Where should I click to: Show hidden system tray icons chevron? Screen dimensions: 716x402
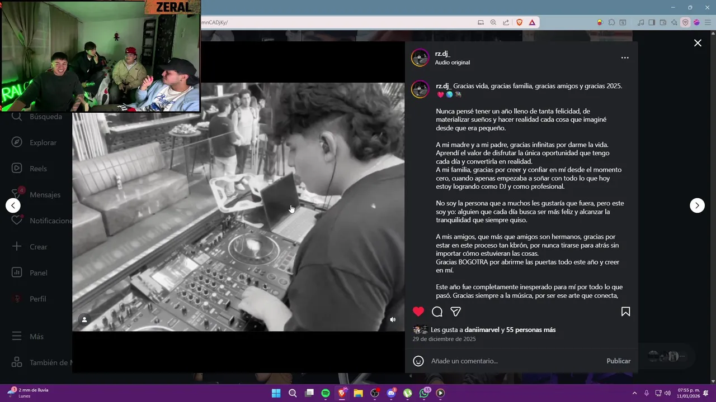(634, 393)
